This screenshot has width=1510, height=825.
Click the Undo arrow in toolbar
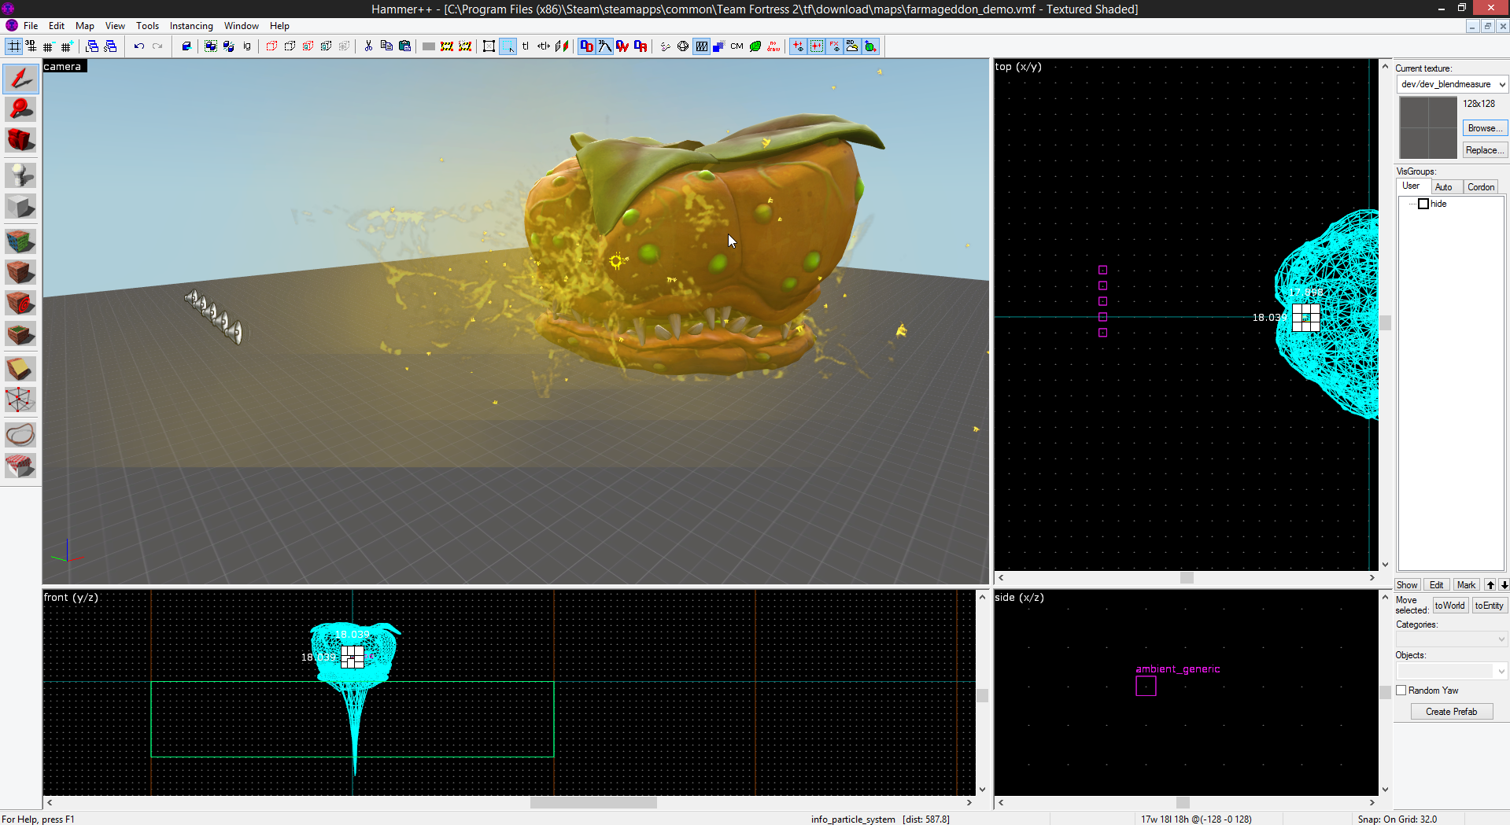coord(139,46)
